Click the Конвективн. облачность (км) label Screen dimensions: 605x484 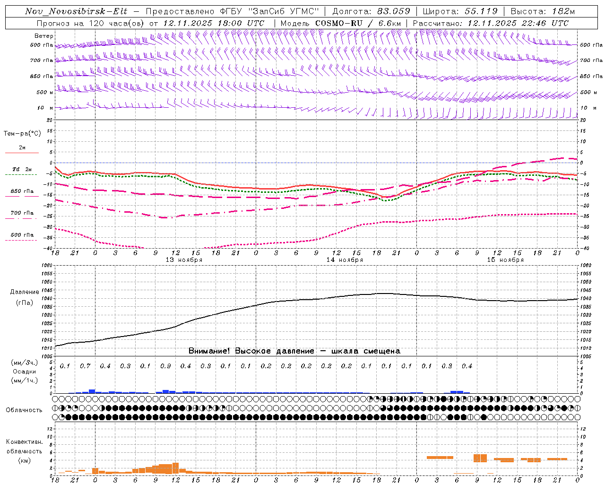tap(24, 451)
